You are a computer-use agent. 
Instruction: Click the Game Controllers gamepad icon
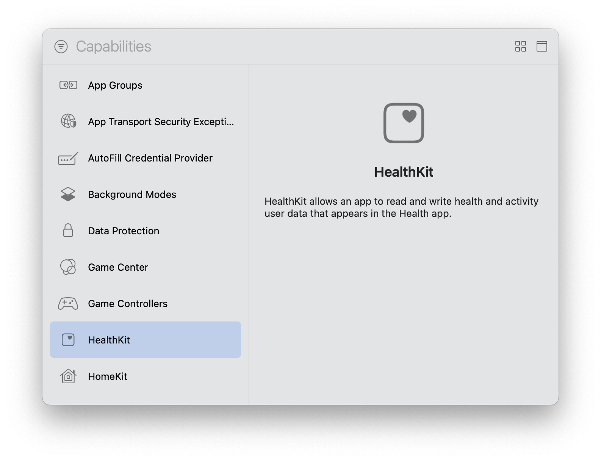coord(68,304)
